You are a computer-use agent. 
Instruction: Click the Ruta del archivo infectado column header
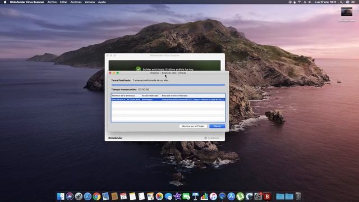tap(174, 95)
